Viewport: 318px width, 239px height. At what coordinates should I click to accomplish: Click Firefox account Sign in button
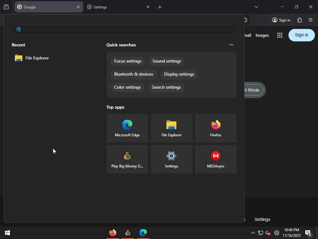click(281, 20)
